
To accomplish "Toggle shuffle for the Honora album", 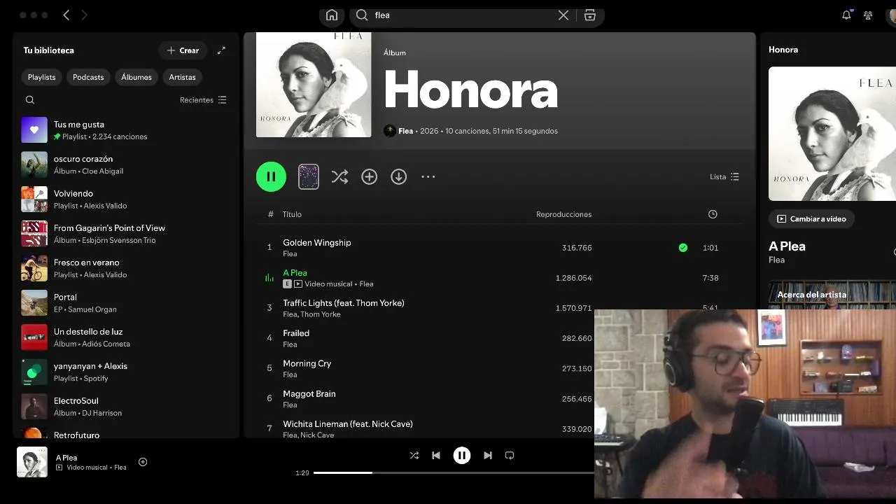I will [x=339, y=177].
